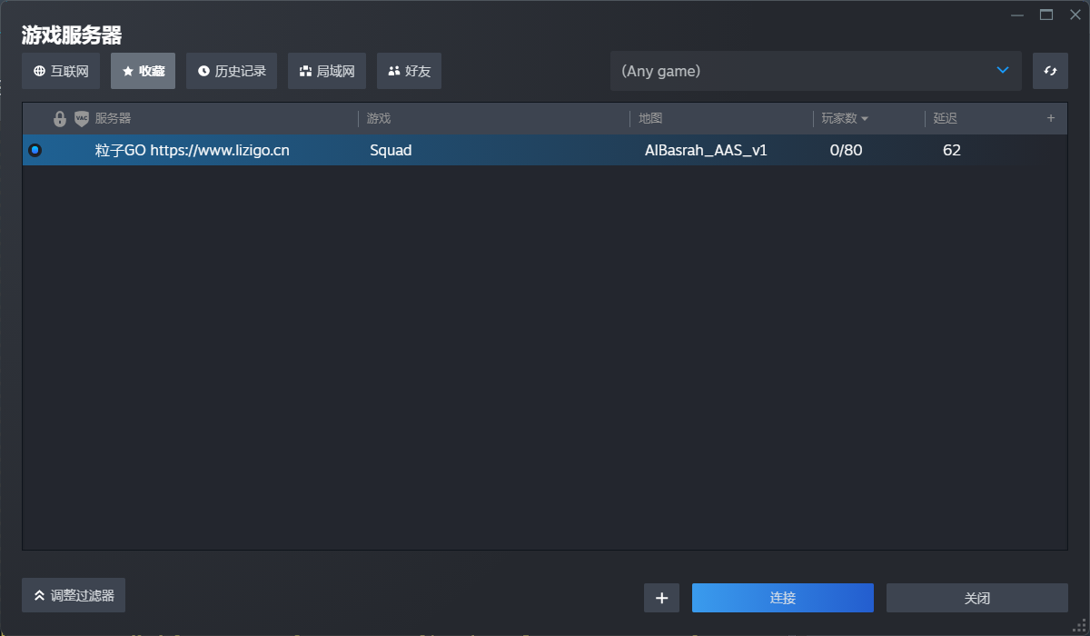Select the 粒子GO https://www.lizigo.cn server row

click(x=545, y=150)
